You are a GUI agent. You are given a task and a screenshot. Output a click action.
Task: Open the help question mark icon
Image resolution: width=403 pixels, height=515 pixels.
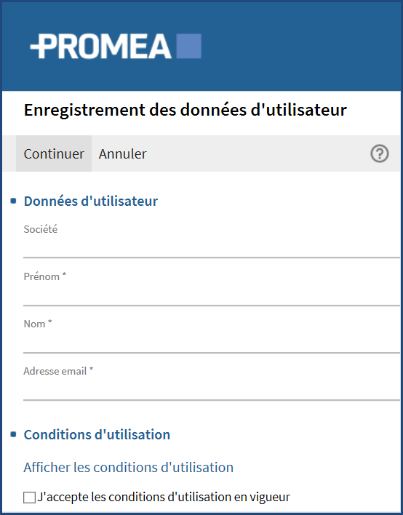tap(380, 153)
